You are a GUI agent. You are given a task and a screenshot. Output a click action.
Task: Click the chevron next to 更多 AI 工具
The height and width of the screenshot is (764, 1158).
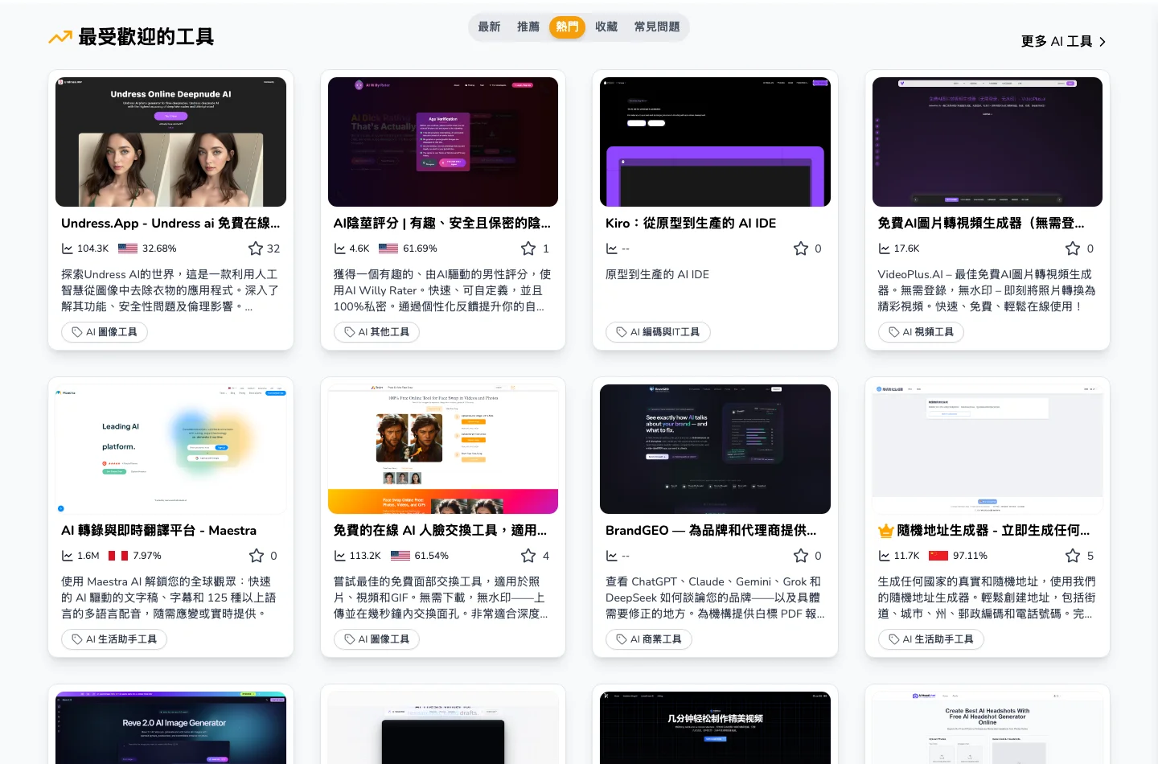click(1103, 42)
